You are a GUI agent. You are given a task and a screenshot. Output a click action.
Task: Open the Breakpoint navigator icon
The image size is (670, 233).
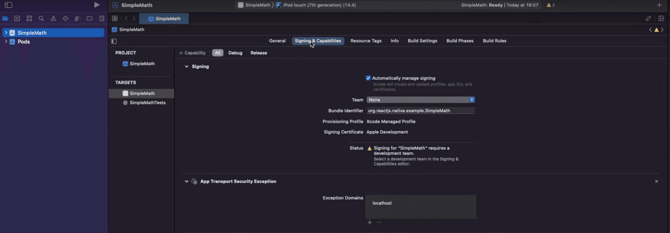(x=90, y=18)
